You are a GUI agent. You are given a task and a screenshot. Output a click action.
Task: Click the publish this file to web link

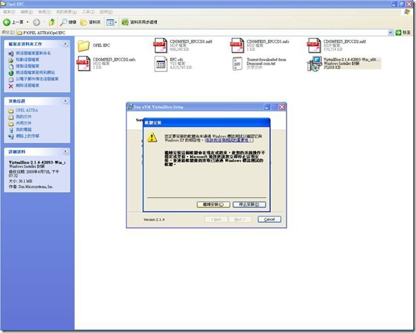point(35,72)
